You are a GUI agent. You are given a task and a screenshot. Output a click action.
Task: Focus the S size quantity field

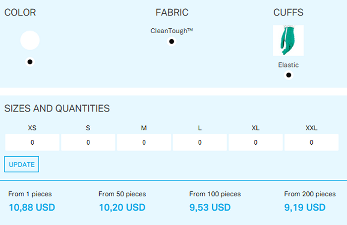88,143
